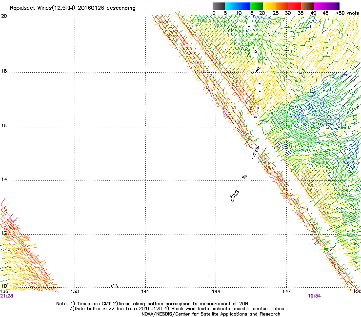The image size is (361, 317).
Task: Click the '3)Data buffer is 22 hrs' note line
Action: pos(177,309)
